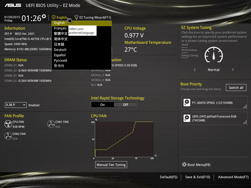Image resolution: width=251 pixels, height=188 pixels.
Task: Click the 0.977 V CPU voltage value
Action: (134, 35)
